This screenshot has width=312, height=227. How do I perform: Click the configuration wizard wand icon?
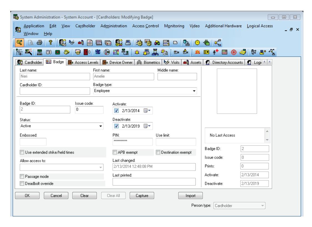29,52
